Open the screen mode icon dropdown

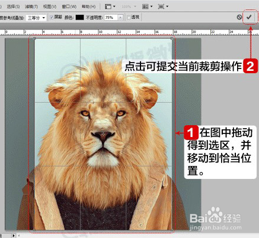tap(163, 6)
